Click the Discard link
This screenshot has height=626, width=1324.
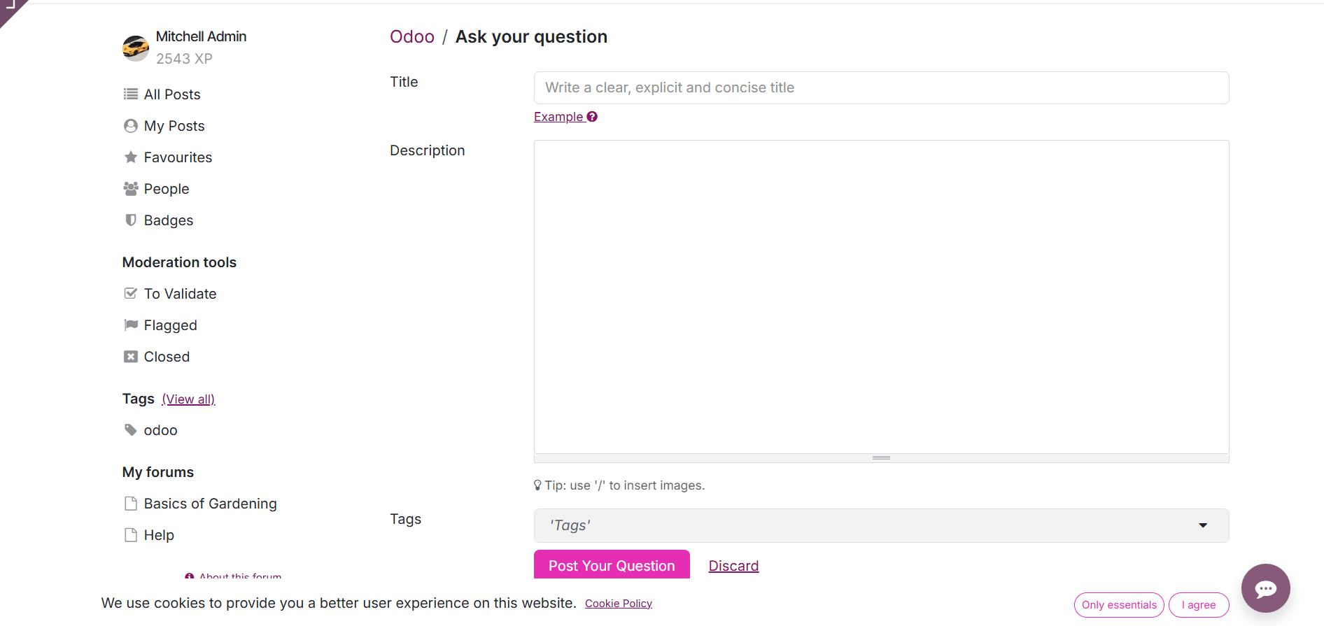point(733,566)
